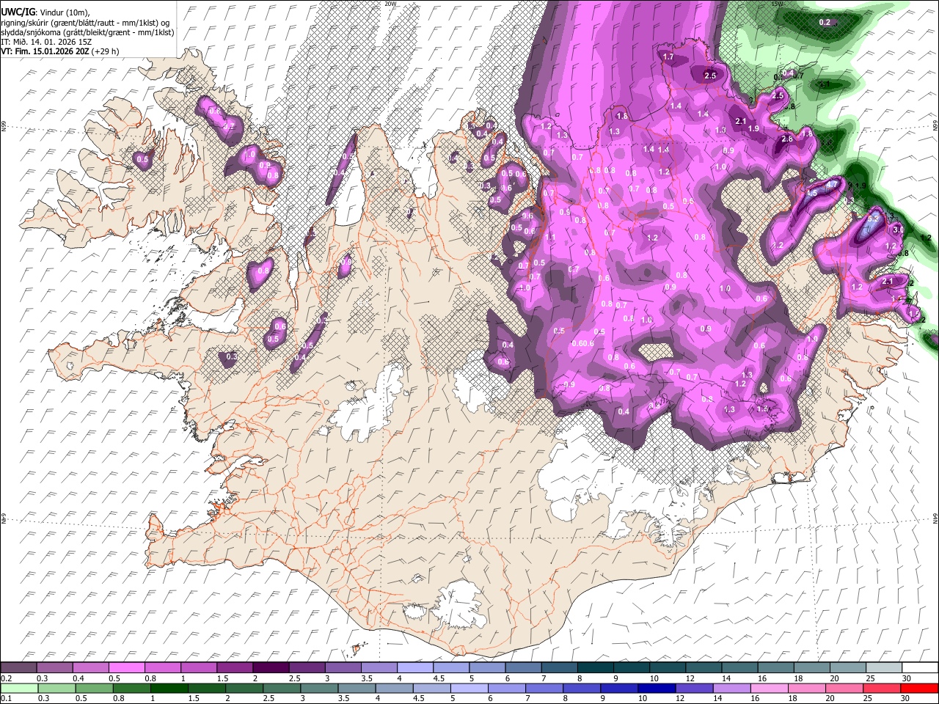Click the violet 14–16 swatch, bottom legend row
Screen dimensions: 939x704
[x=732, y=688]
